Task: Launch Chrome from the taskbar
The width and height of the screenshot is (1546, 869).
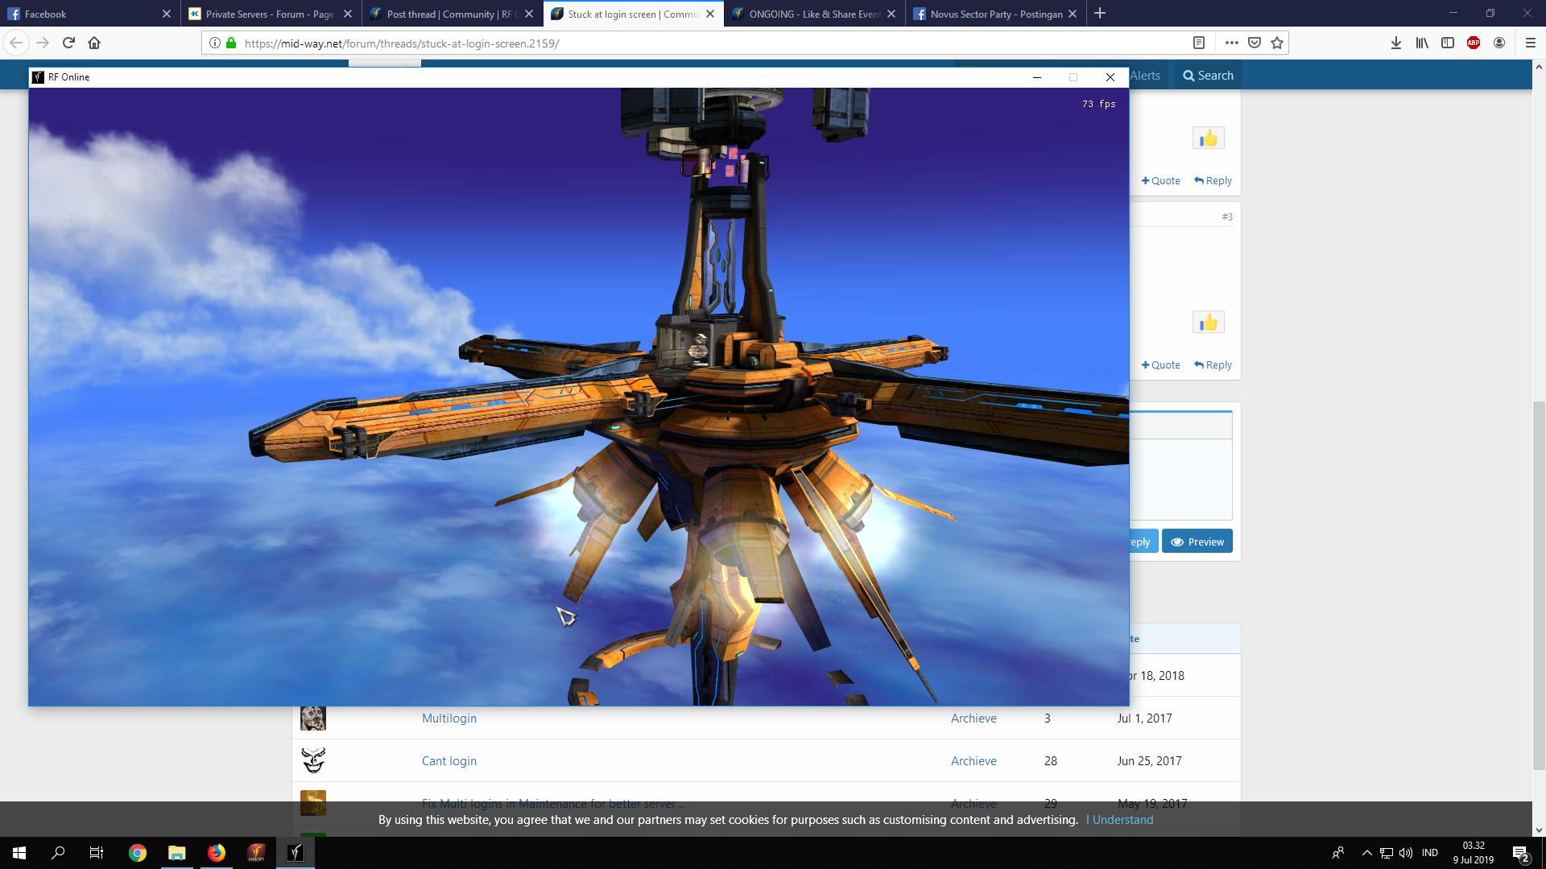Action: coord(138,853)
